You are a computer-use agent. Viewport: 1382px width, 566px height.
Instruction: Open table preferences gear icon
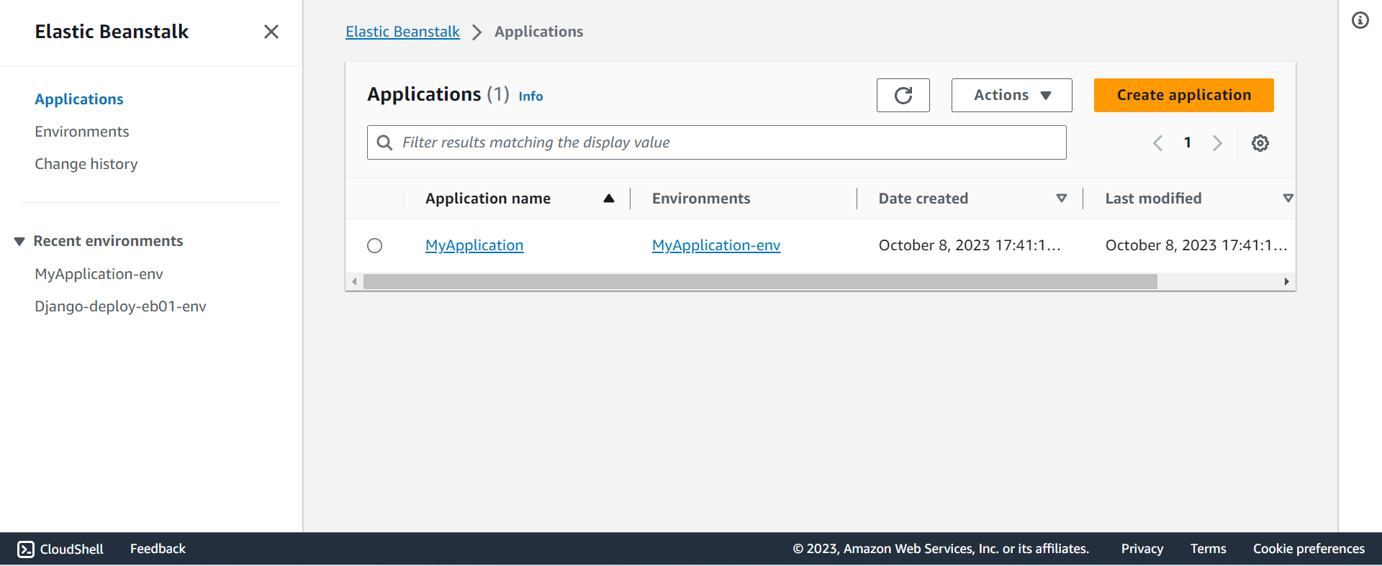coord(1260,143)
